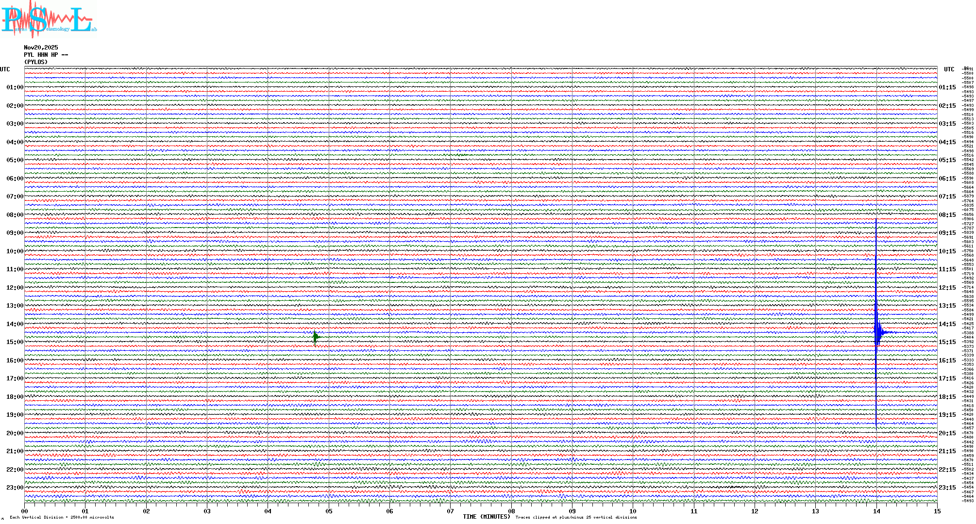This screenshot has width=976, height=524.
Task: Select the Nov20,2025 date label
Action: click(x=41, y=48)
